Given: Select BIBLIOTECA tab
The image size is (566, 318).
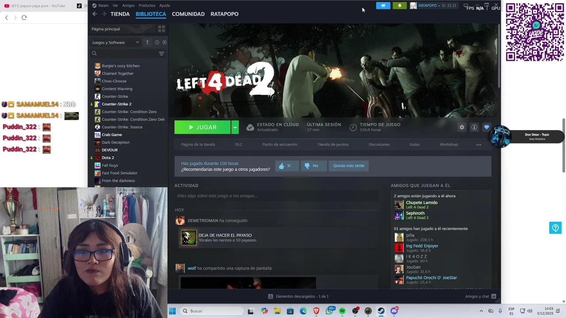Looking at the screenshot, I should click(x=151, y=14).
